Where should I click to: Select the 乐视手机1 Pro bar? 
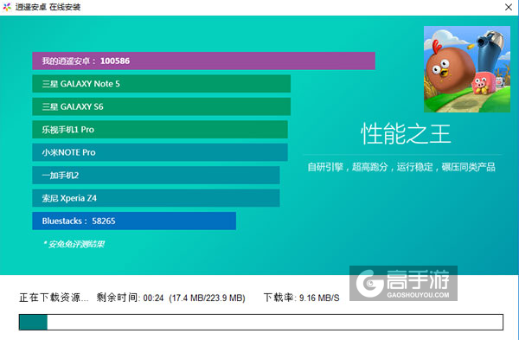(160, 130)
